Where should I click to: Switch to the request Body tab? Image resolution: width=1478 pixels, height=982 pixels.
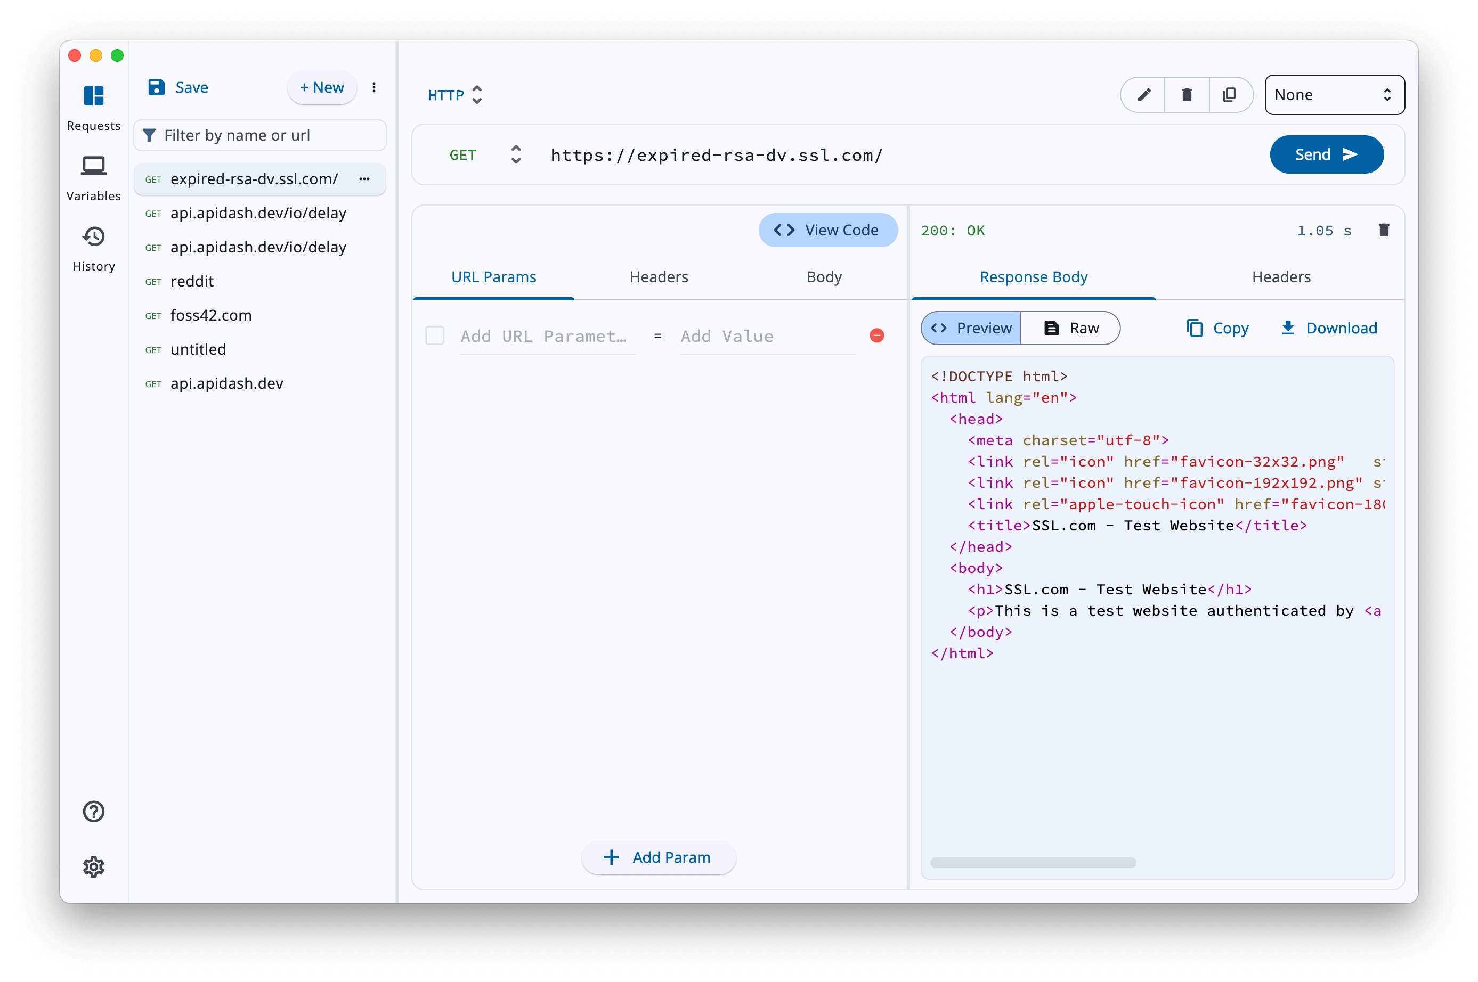[x=823, y=277]
